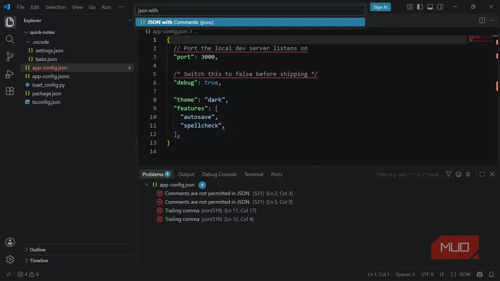Click the Sign In button
Viewport: 500px width, 281px height.
coord(380,7)
